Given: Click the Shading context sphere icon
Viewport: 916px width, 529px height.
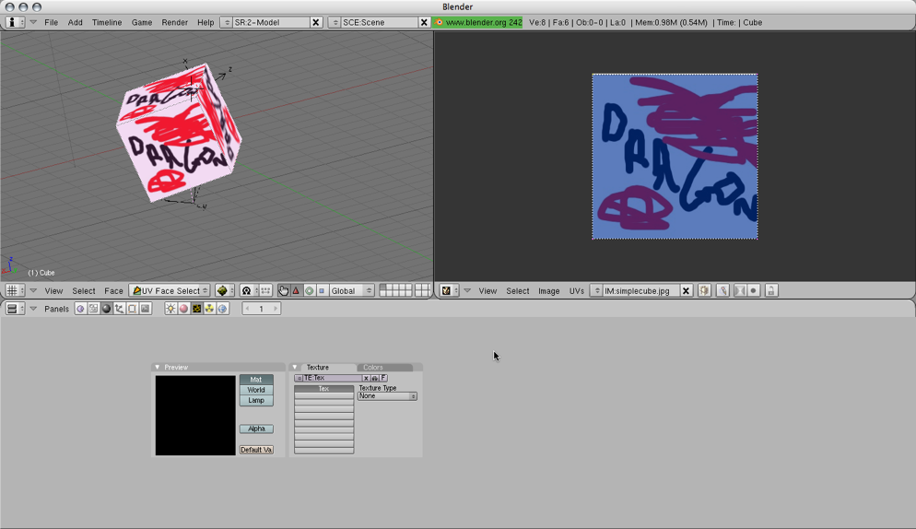Looking at the screenshot, I should 106,309.
